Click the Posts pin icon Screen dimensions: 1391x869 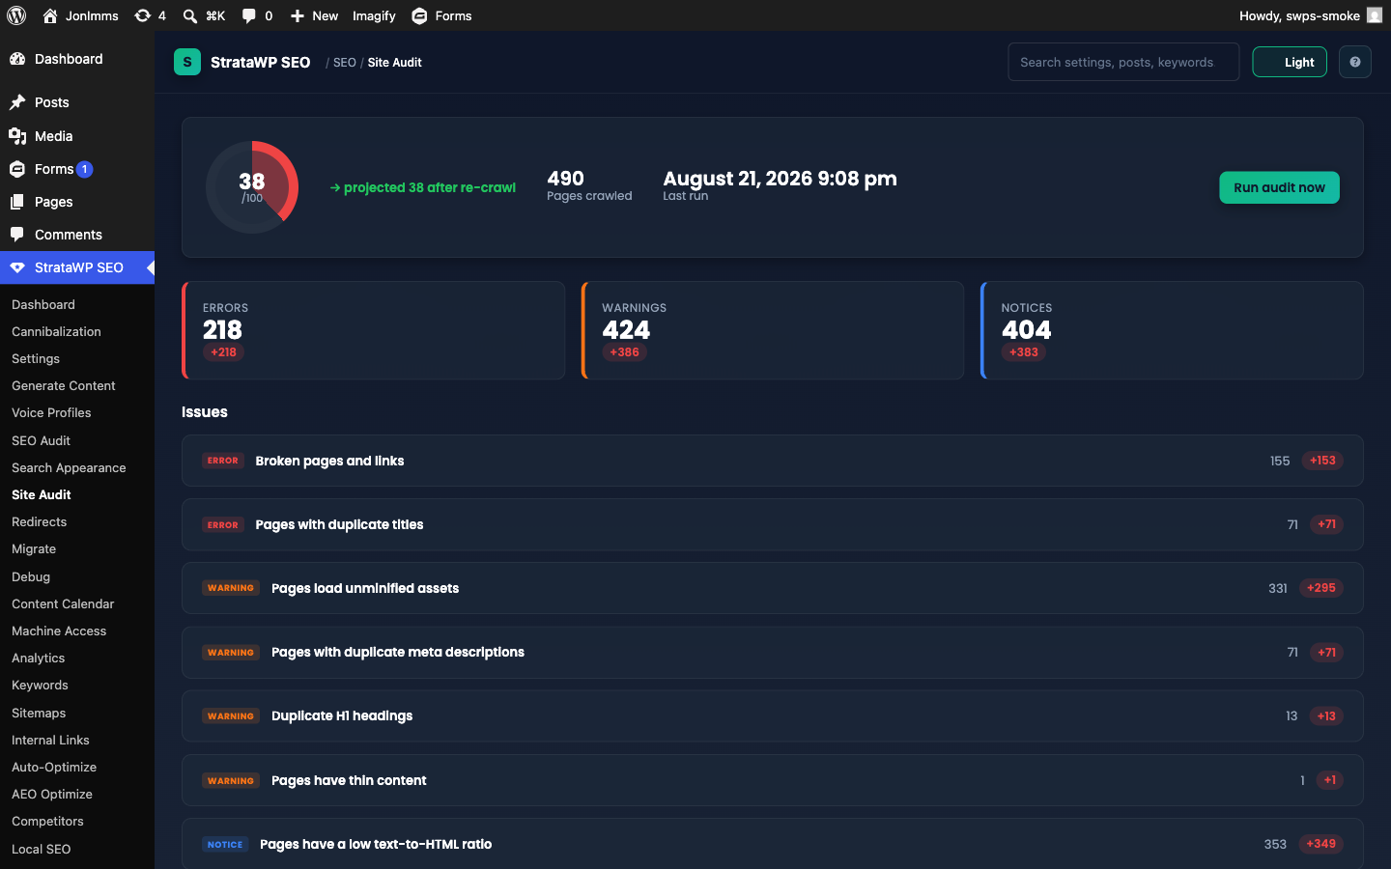click(17, 102)
